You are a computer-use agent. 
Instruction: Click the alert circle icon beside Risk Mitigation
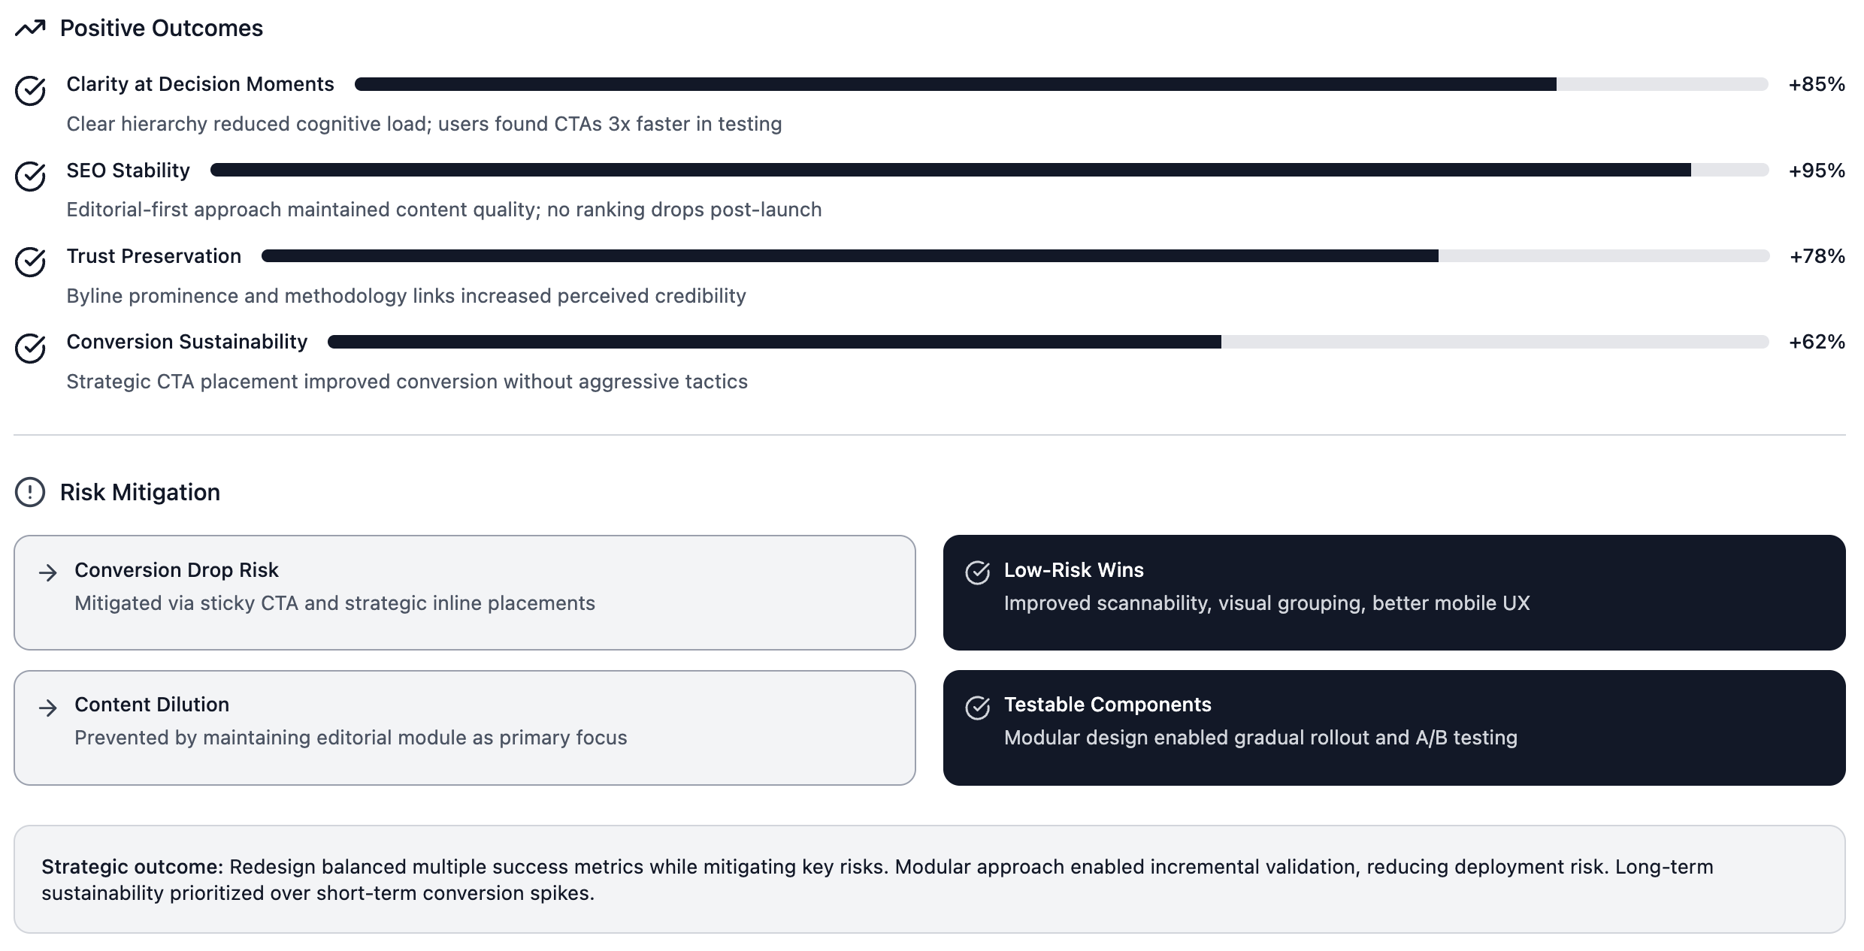30,492
